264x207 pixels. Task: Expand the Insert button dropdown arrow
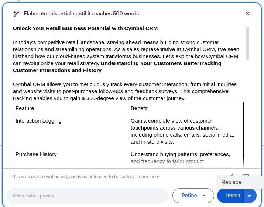[x=250, y=196]
